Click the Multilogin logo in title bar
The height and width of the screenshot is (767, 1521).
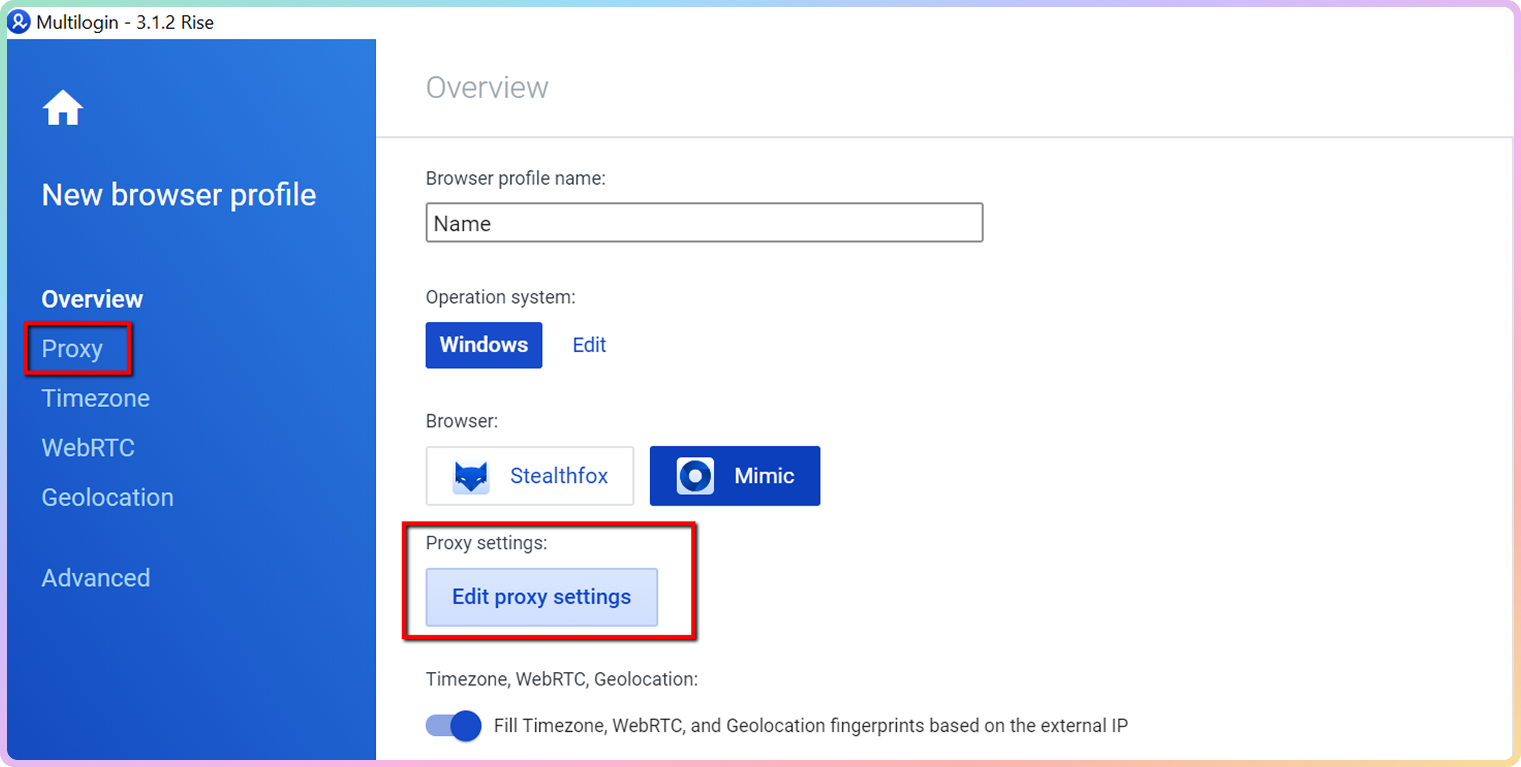[18, 22]
